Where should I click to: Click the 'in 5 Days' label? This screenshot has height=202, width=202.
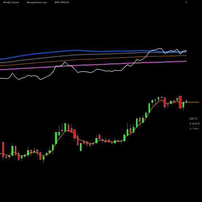[194, 128]
